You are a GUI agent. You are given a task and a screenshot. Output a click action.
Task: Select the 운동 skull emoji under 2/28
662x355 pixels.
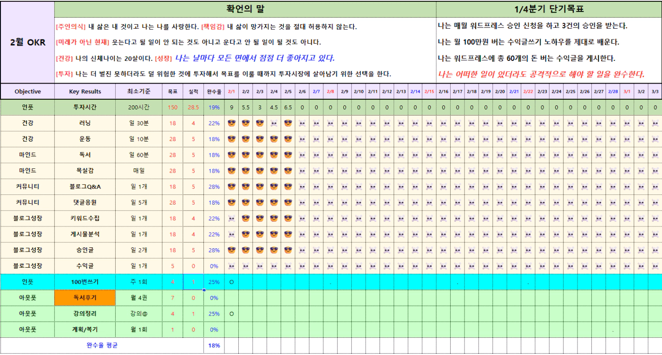pos(613,139)
